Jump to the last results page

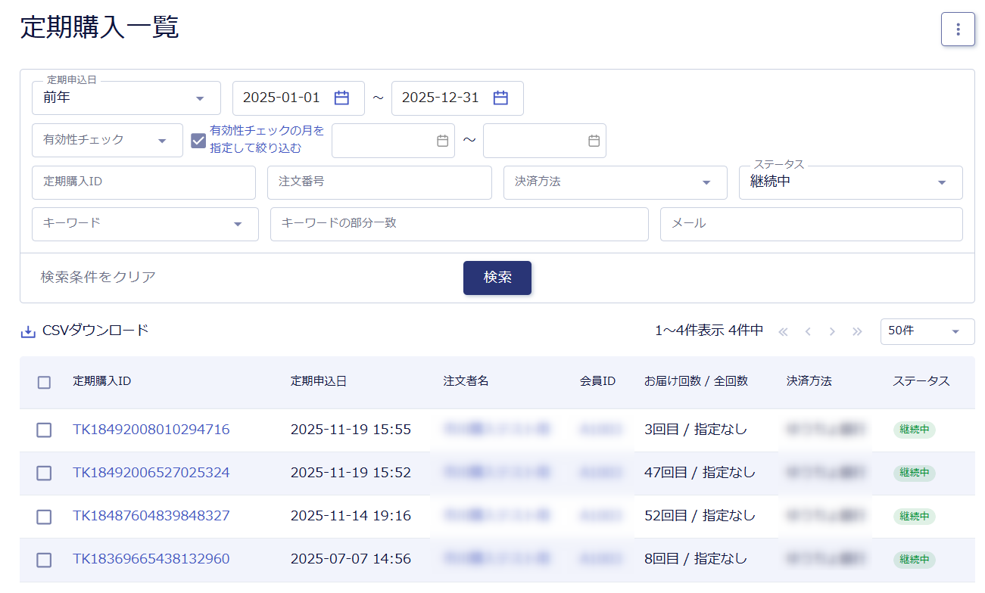coord(857,331)
